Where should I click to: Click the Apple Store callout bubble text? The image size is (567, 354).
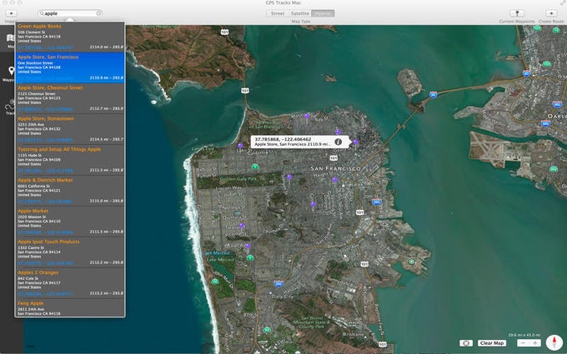coord(292,142)
